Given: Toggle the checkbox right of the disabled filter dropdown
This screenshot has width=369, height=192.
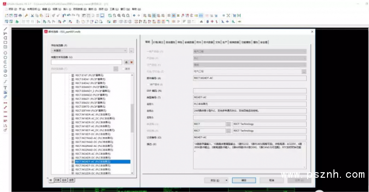Looking at the screenshot, I should click(123, 69).
